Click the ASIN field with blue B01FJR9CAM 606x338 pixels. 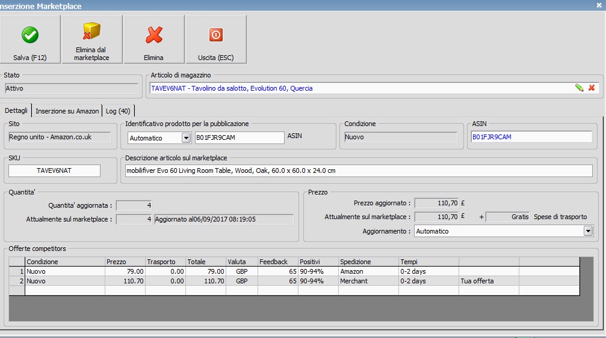[531, 137]
